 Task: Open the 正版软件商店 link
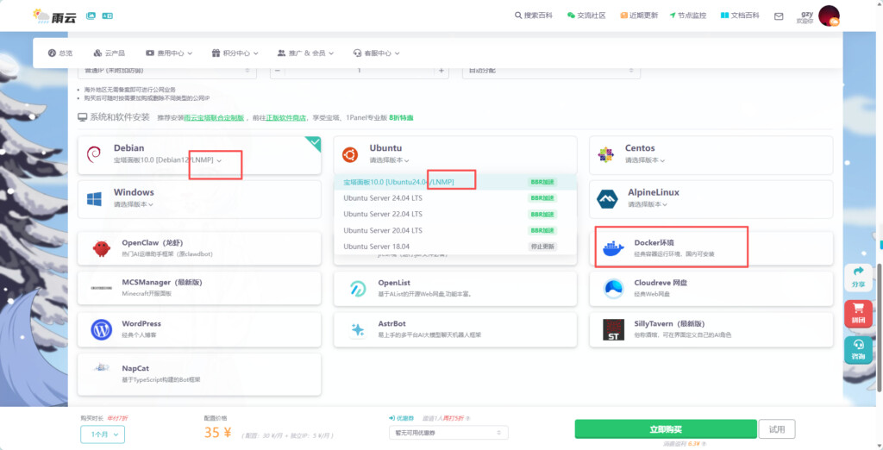click(x=286, y=118)
